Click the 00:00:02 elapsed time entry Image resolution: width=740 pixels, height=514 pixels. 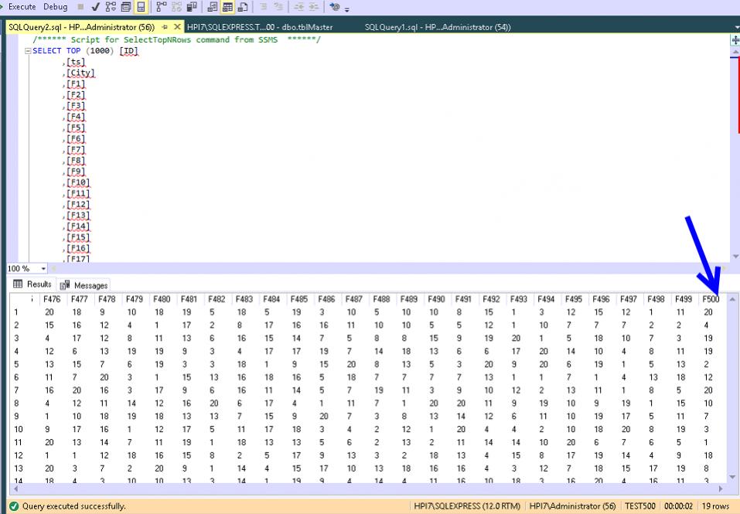(x=678, y=506)
